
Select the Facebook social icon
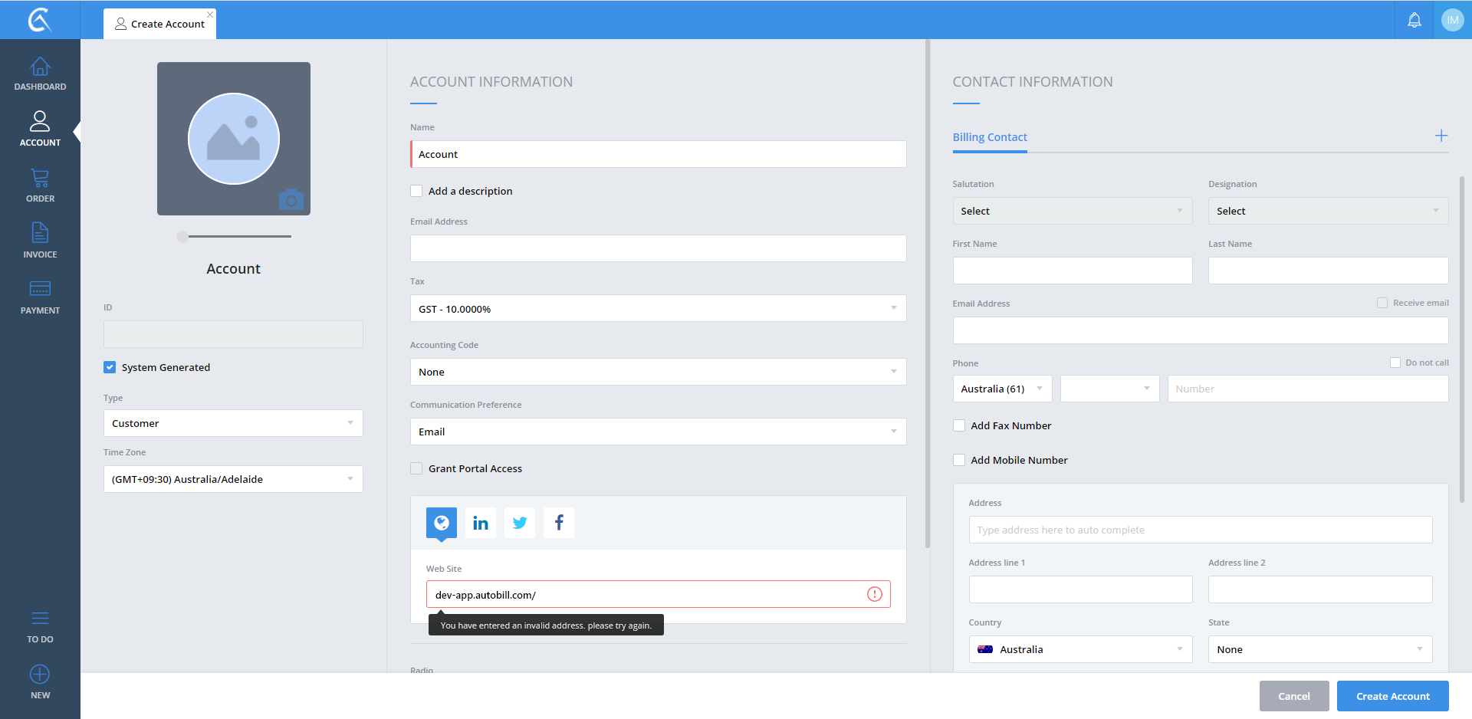559,523
